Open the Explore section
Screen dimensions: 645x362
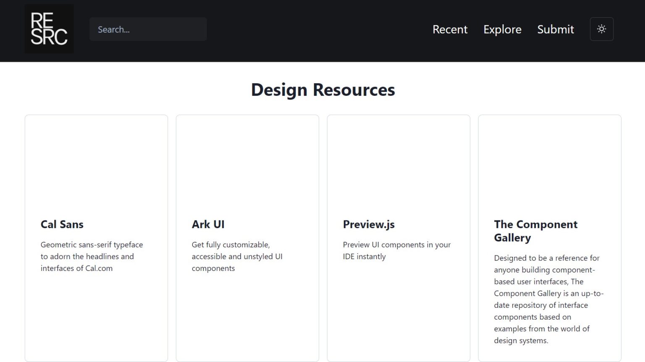[502, 29]
